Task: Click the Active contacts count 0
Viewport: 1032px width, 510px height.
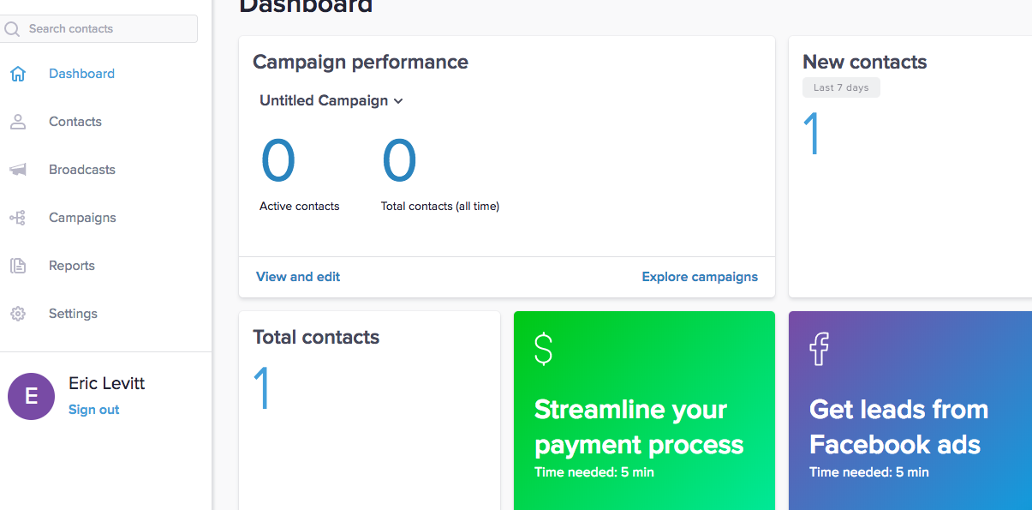Action: point(278,161)
